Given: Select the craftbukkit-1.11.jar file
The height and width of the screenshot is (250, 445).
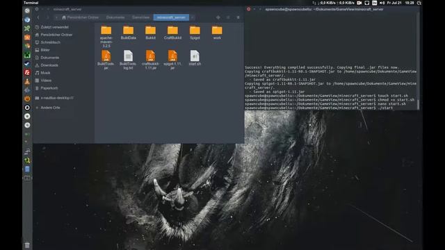Looking at the screenshot, I should [150, 60].
